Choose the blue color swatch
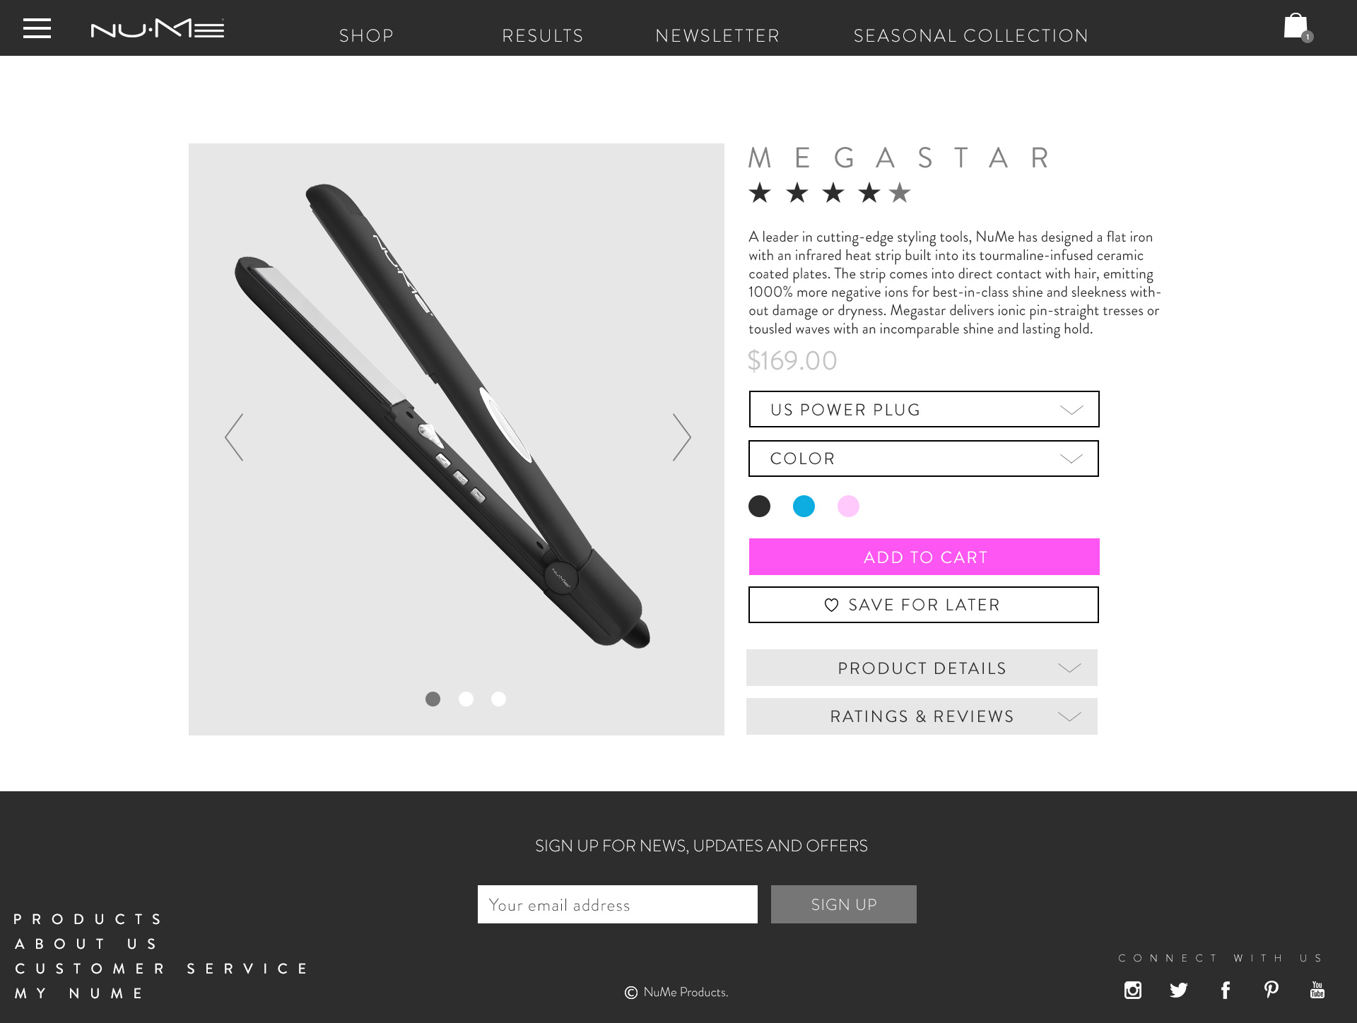The height and width of the screenshot is (1023, 1357). click(x=804, y=506)
